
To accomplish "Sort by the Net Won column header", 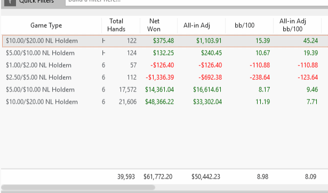I will [x=154, y=25].
